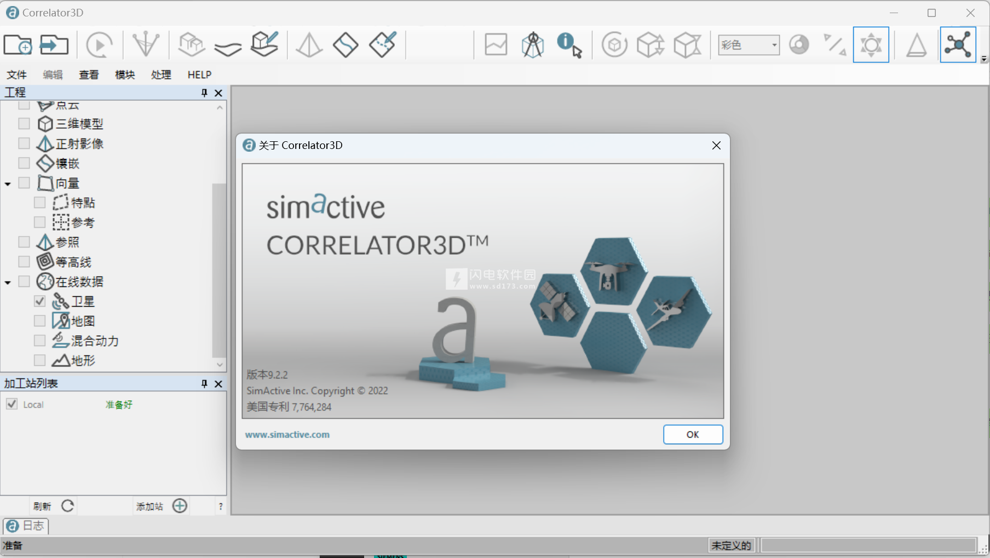Check the 三维模型 checkbox
The width and height of the screenshot is (990, 558).
(24, 123)
